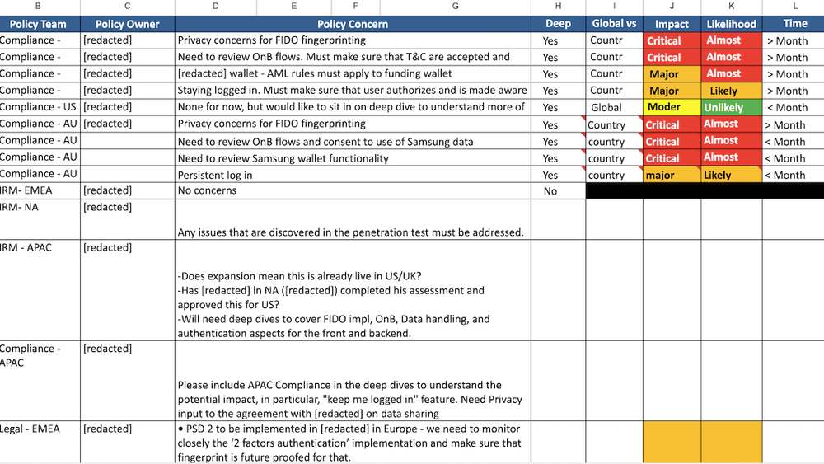Viewport: 824px width, 464px height.
Task: Select the Compliance - US team cell
Action: 40,107
